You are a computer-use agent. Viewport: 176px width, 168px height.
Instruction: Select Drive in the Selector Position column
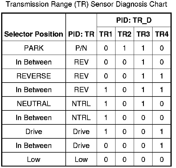click(x=34, y=131)
